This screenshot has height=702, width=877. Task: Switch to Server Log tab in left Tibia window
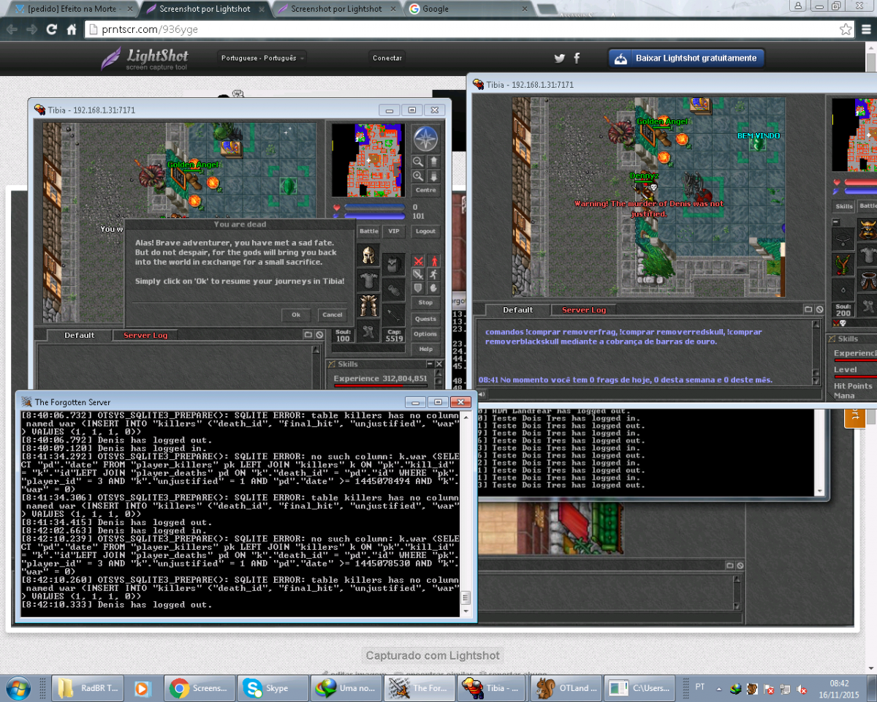click(x=145, y=335)
